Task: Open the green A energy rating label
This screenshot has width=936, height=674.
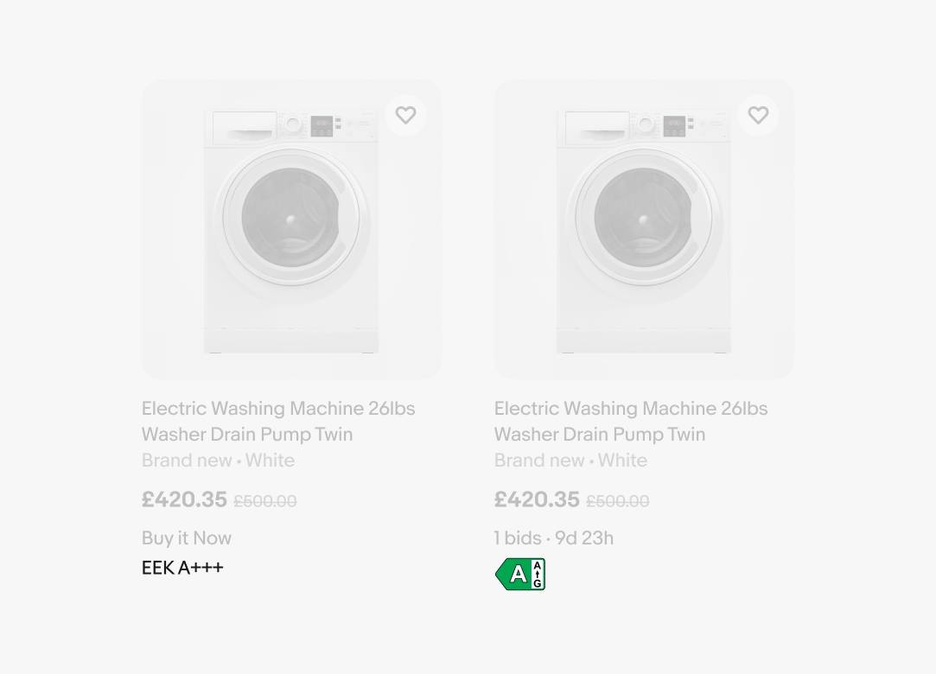Action: point(520,575)
